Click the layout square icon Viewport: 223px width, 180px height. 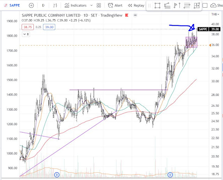point(205,6)
